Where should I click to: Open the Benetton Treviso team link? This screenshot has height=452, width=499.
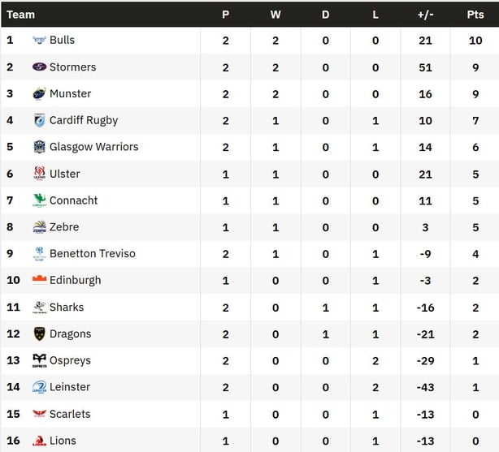92,253
